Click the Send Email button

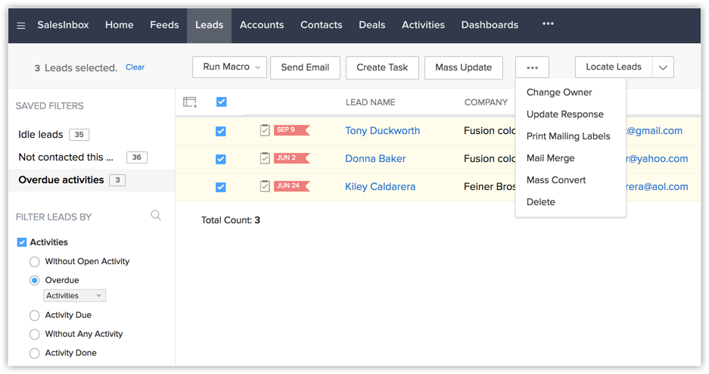tap(305, 67)
